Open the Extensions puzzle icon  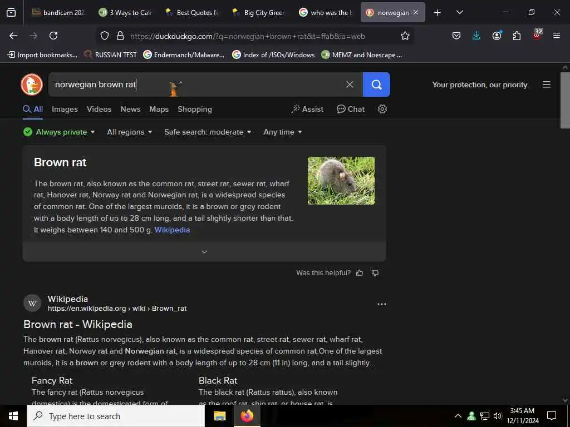[x=517, y=36]
